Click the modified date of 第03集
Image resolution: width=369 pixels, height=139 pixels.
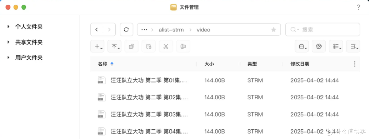point(315,115)
